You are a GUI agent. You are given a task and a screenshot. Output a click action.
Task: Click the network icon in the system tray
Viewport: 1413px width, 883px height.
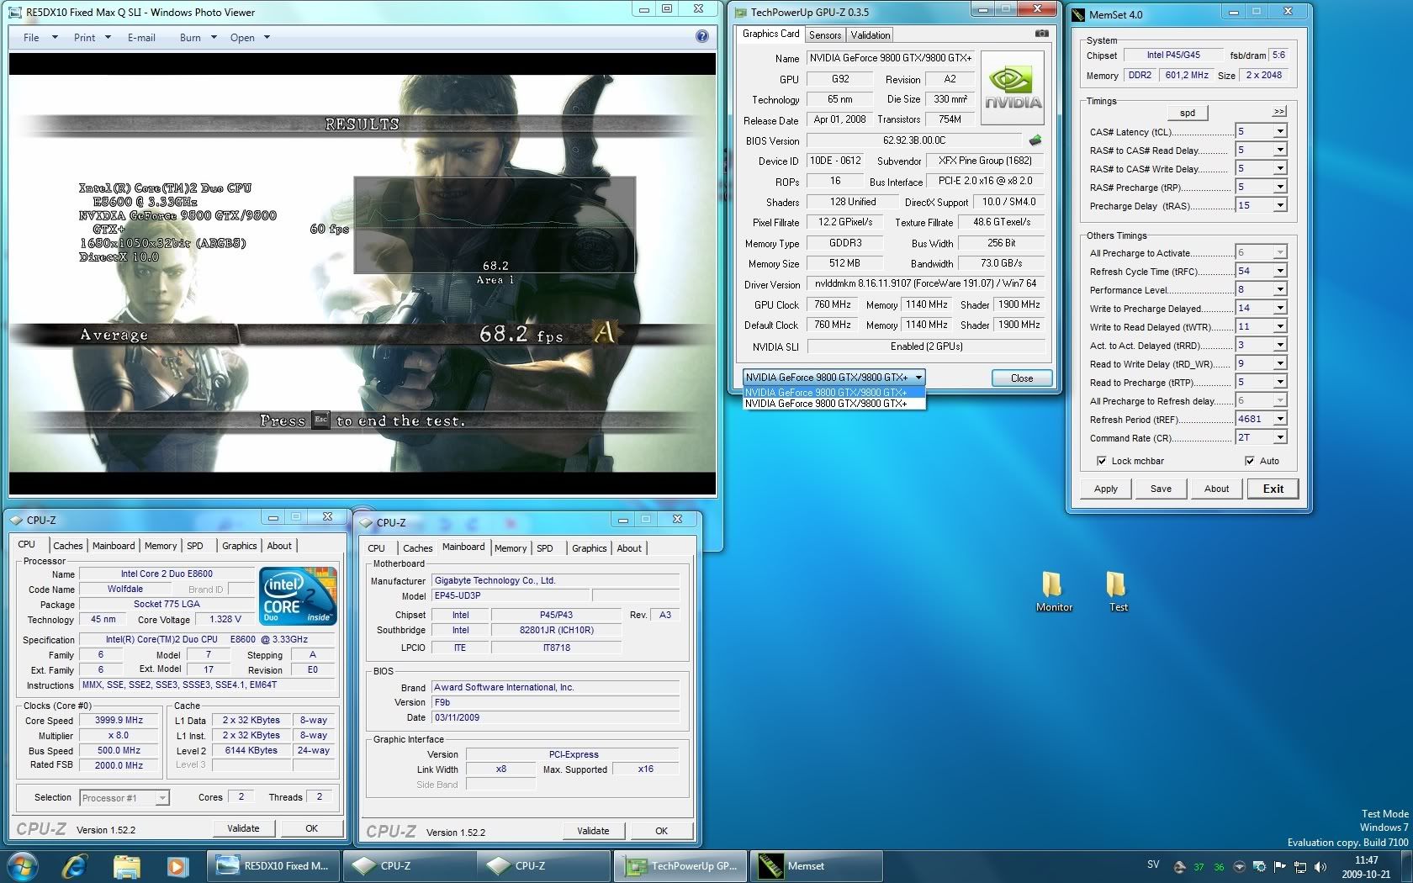[1299, 866]
